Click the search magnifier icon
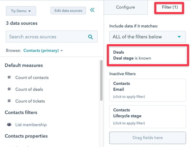This screenshot has width=191, height=147. tap(90, 37)
